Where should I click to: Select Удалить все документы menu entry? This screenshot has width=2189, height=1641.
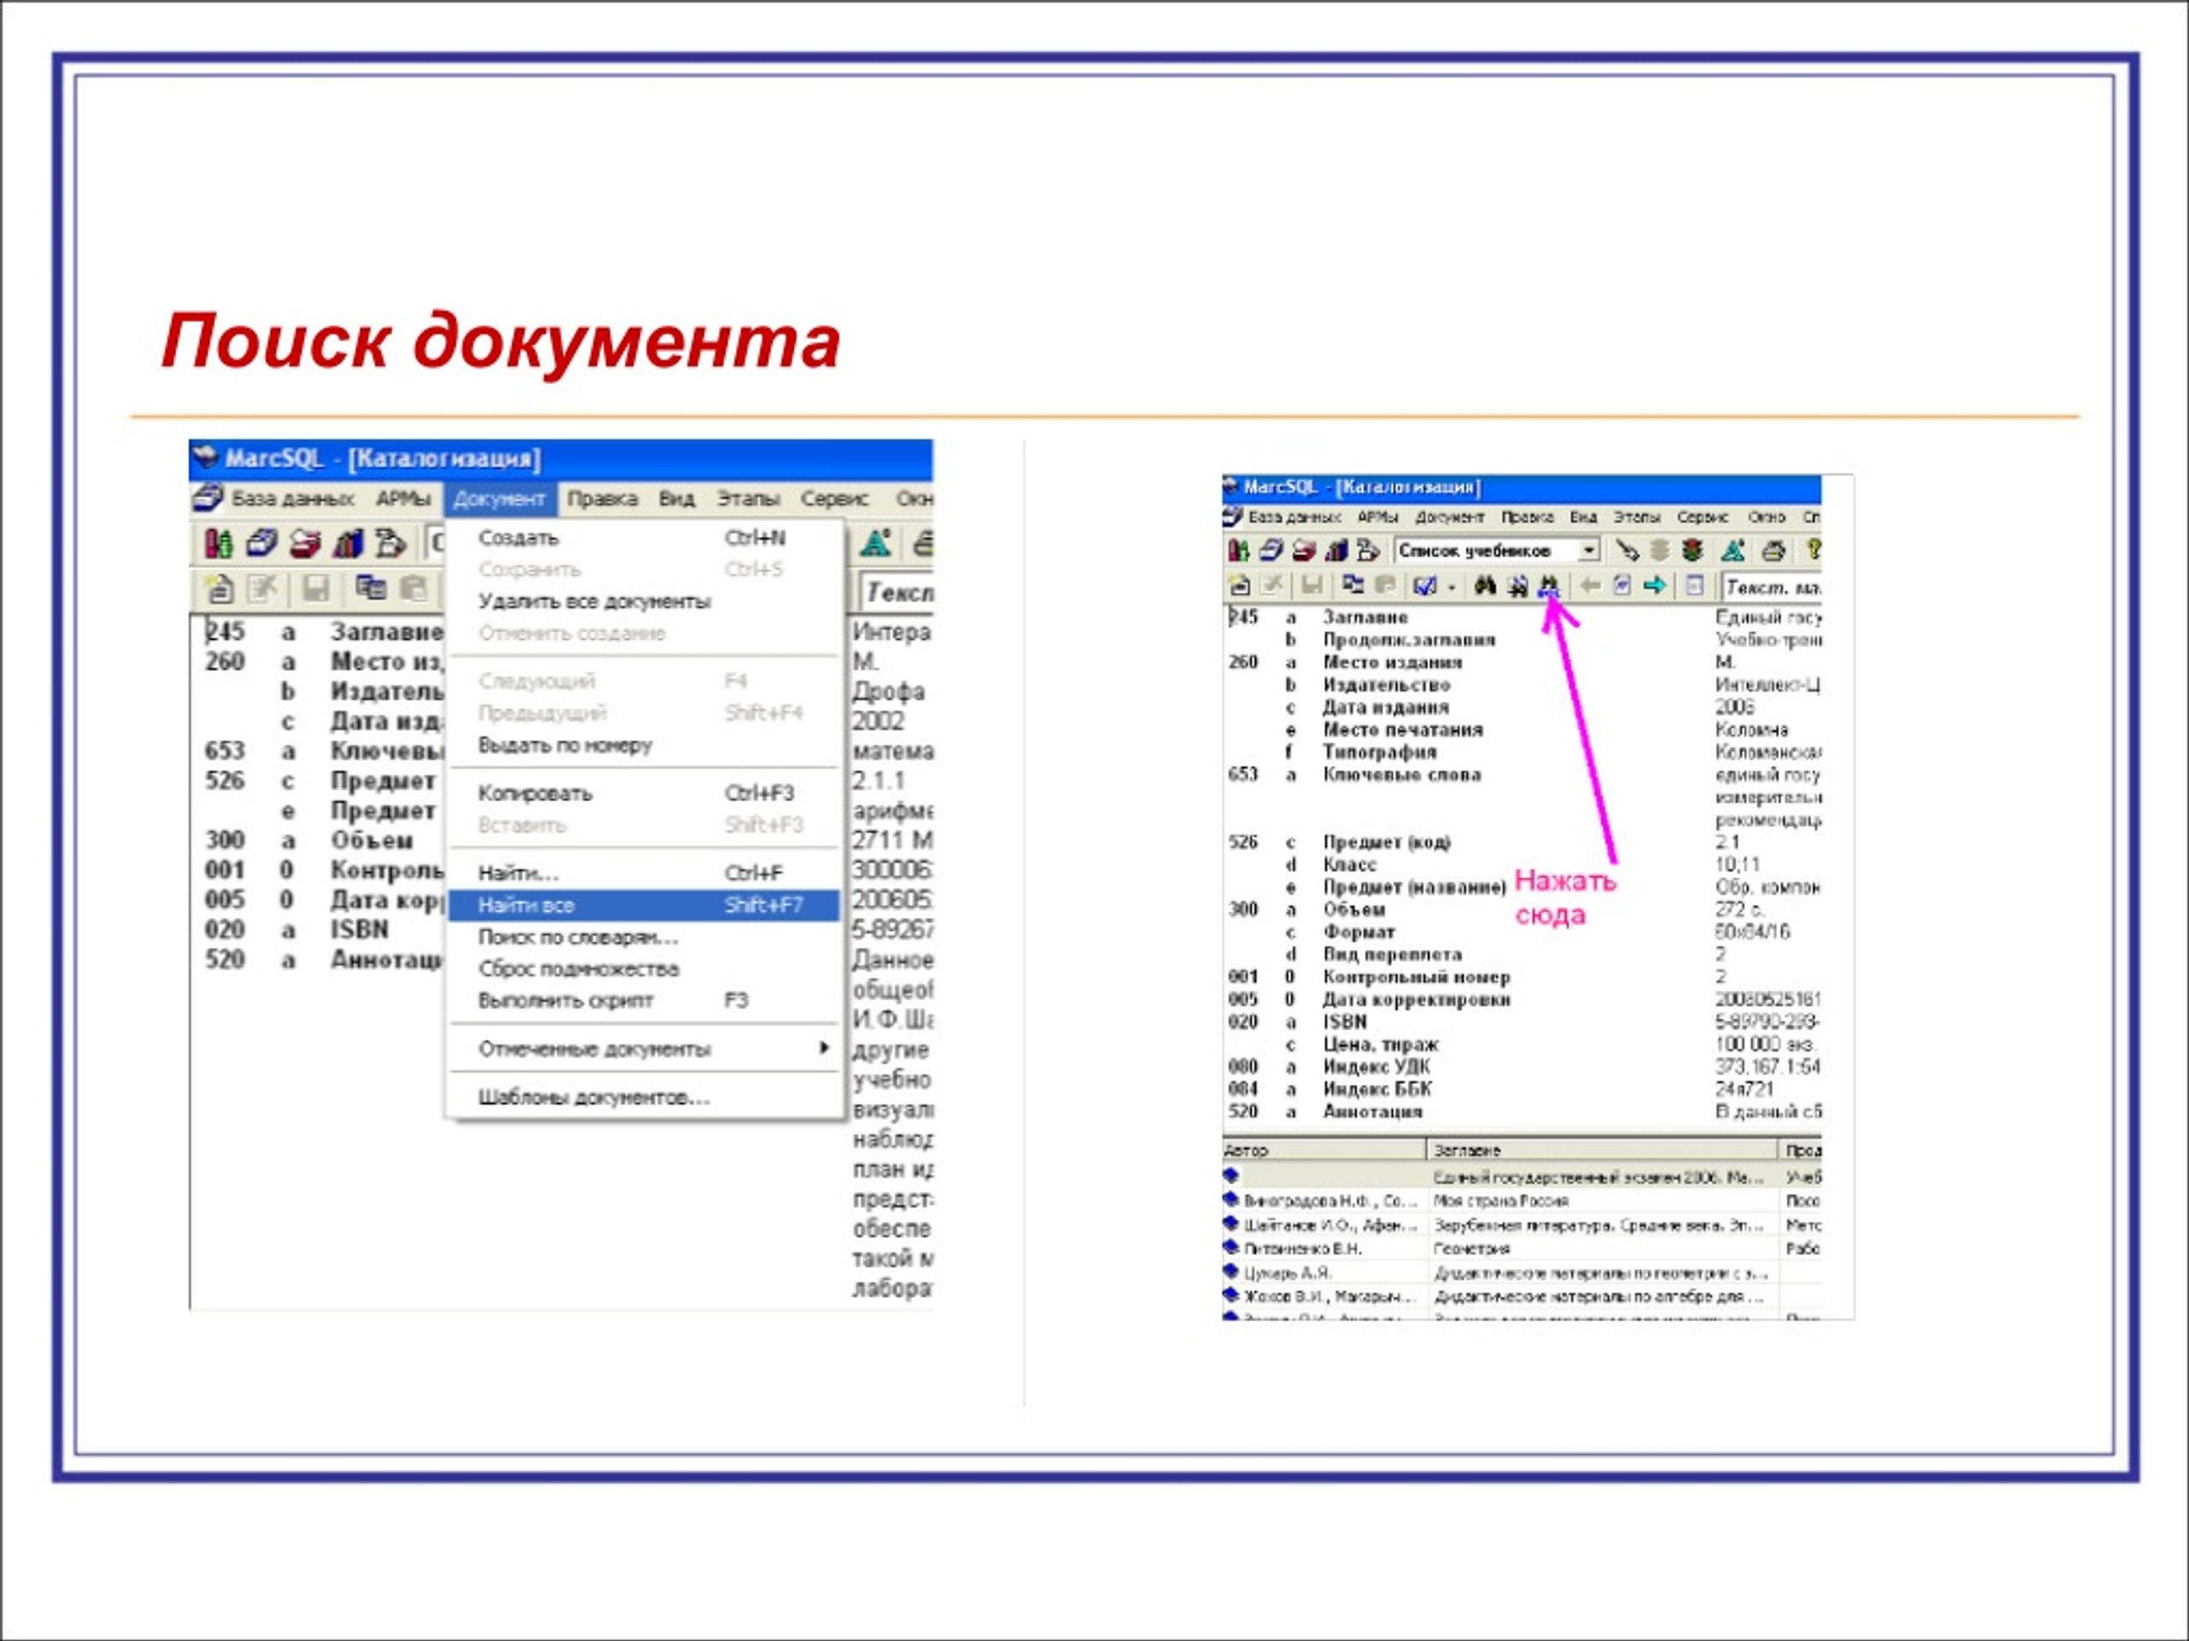(x=644, y=601)
